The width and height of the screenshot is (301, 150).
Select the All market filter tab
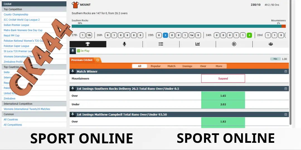[140, 66]
